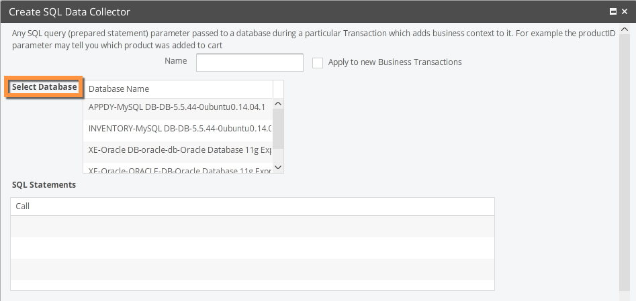
Task: Close the Create SQL Data Collector dialog
Action: (x=625, y=11)
